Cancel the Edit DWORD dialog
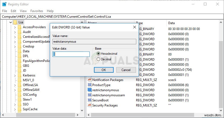 (x=126, y=70)
